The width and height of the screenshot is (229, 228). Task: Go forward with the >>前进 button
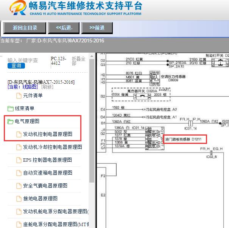point(97,28)
